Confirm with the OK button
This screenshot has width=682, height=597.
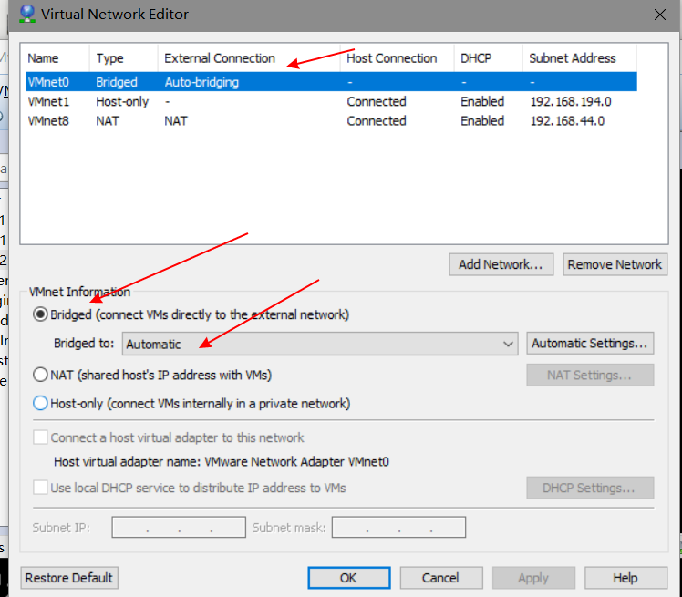click(349, 578)
